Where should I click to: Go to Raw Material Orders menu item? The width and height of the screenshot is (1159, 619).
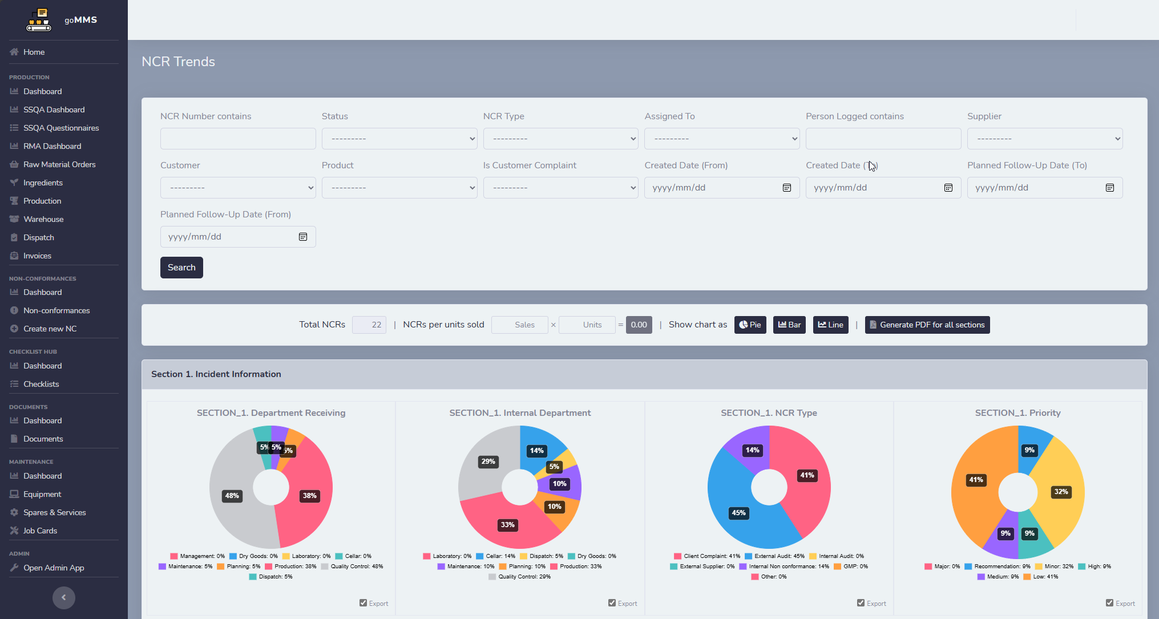tap(59, 164)
